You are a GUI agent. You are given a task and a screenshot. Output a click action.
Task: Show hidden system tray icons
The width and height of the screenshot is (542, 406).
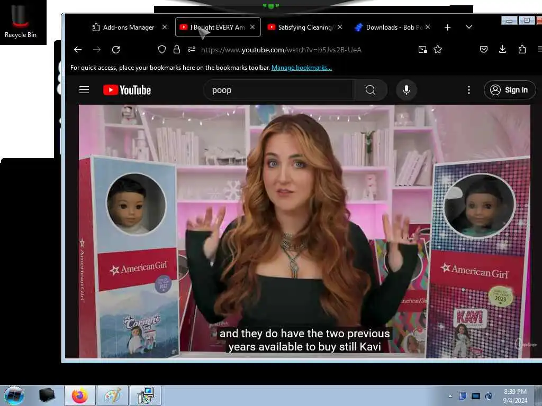(x=450, y=396)
